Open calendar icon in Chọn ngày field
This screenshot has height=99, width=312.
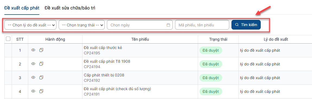168,25
